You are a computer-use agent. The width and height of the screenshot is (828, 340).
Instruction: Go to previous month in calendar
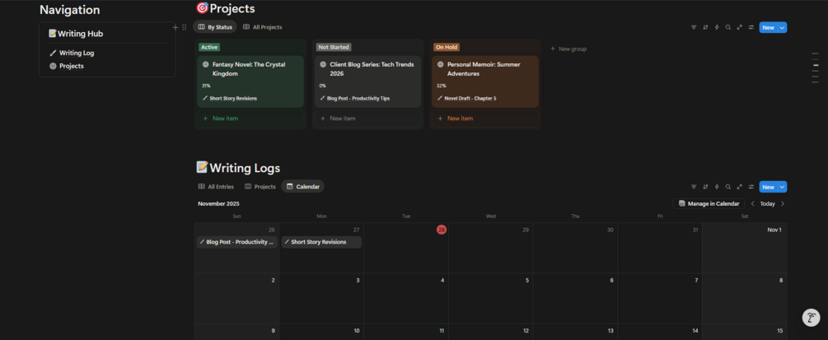click(x=752, y=203)
